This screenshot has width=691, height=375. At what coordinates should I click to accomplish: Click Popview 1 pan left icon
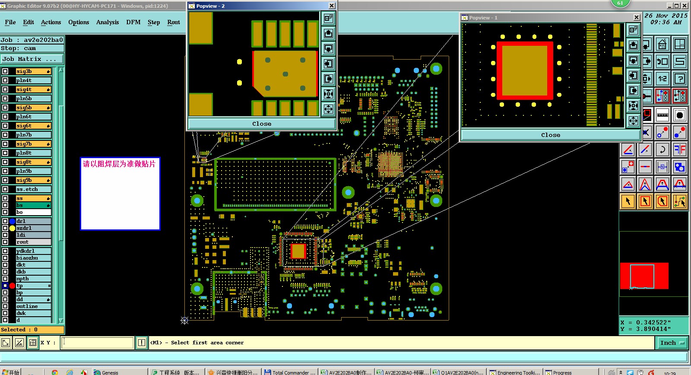634,75
